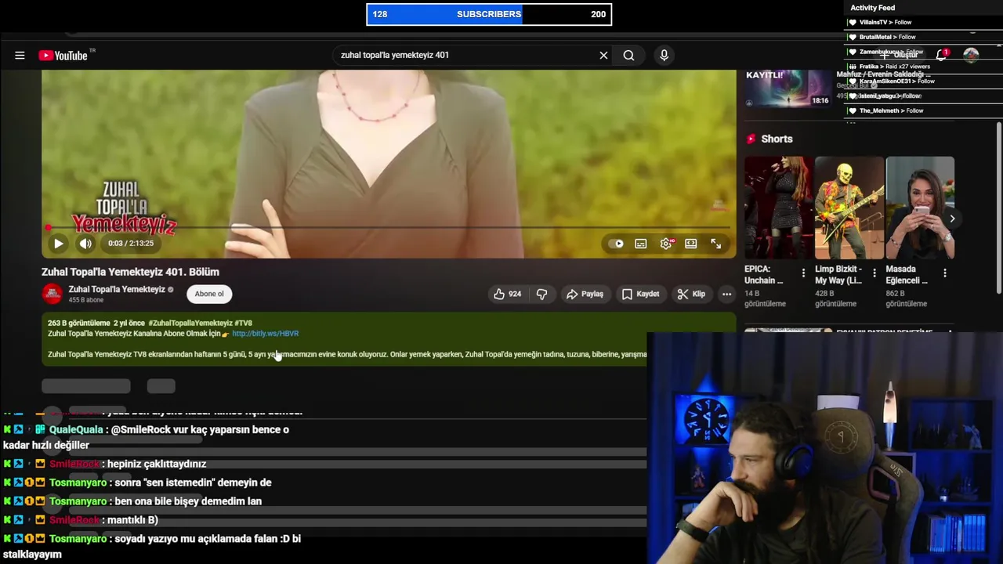This screenshot has width=1003, height=564.
Task: Clear the search query with X
Action: coord(603,56)
